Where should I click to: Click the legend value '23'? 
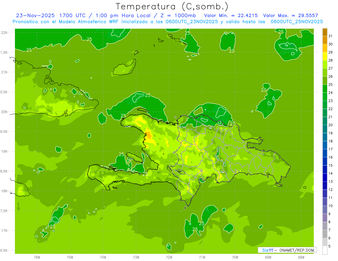tap(331, 101)
